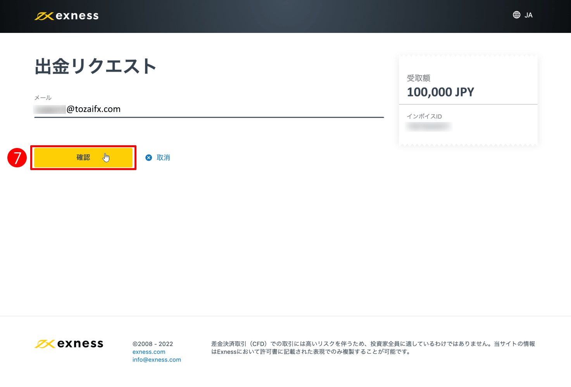Cancel the request with the 取消 link

[x=163, y=157]
